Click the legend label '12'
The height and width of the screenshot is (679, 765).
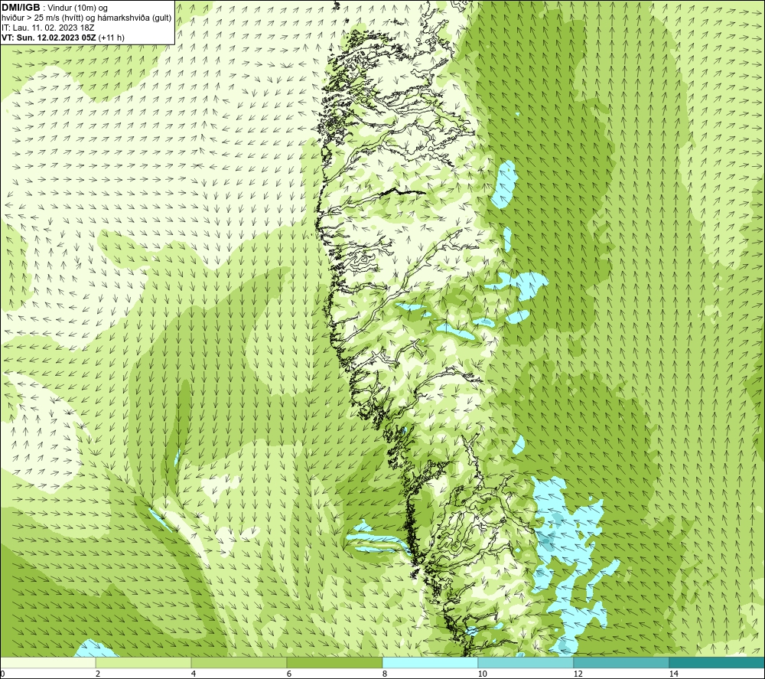[578, 674]
